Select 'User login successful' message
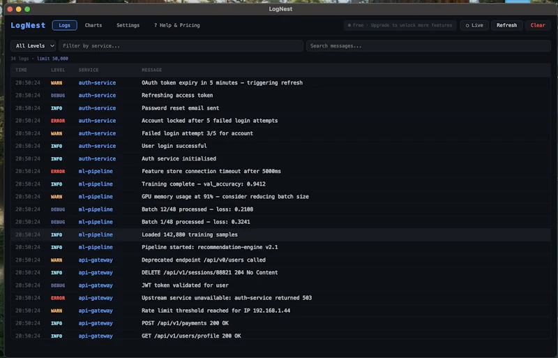 (x=174, y=146)
